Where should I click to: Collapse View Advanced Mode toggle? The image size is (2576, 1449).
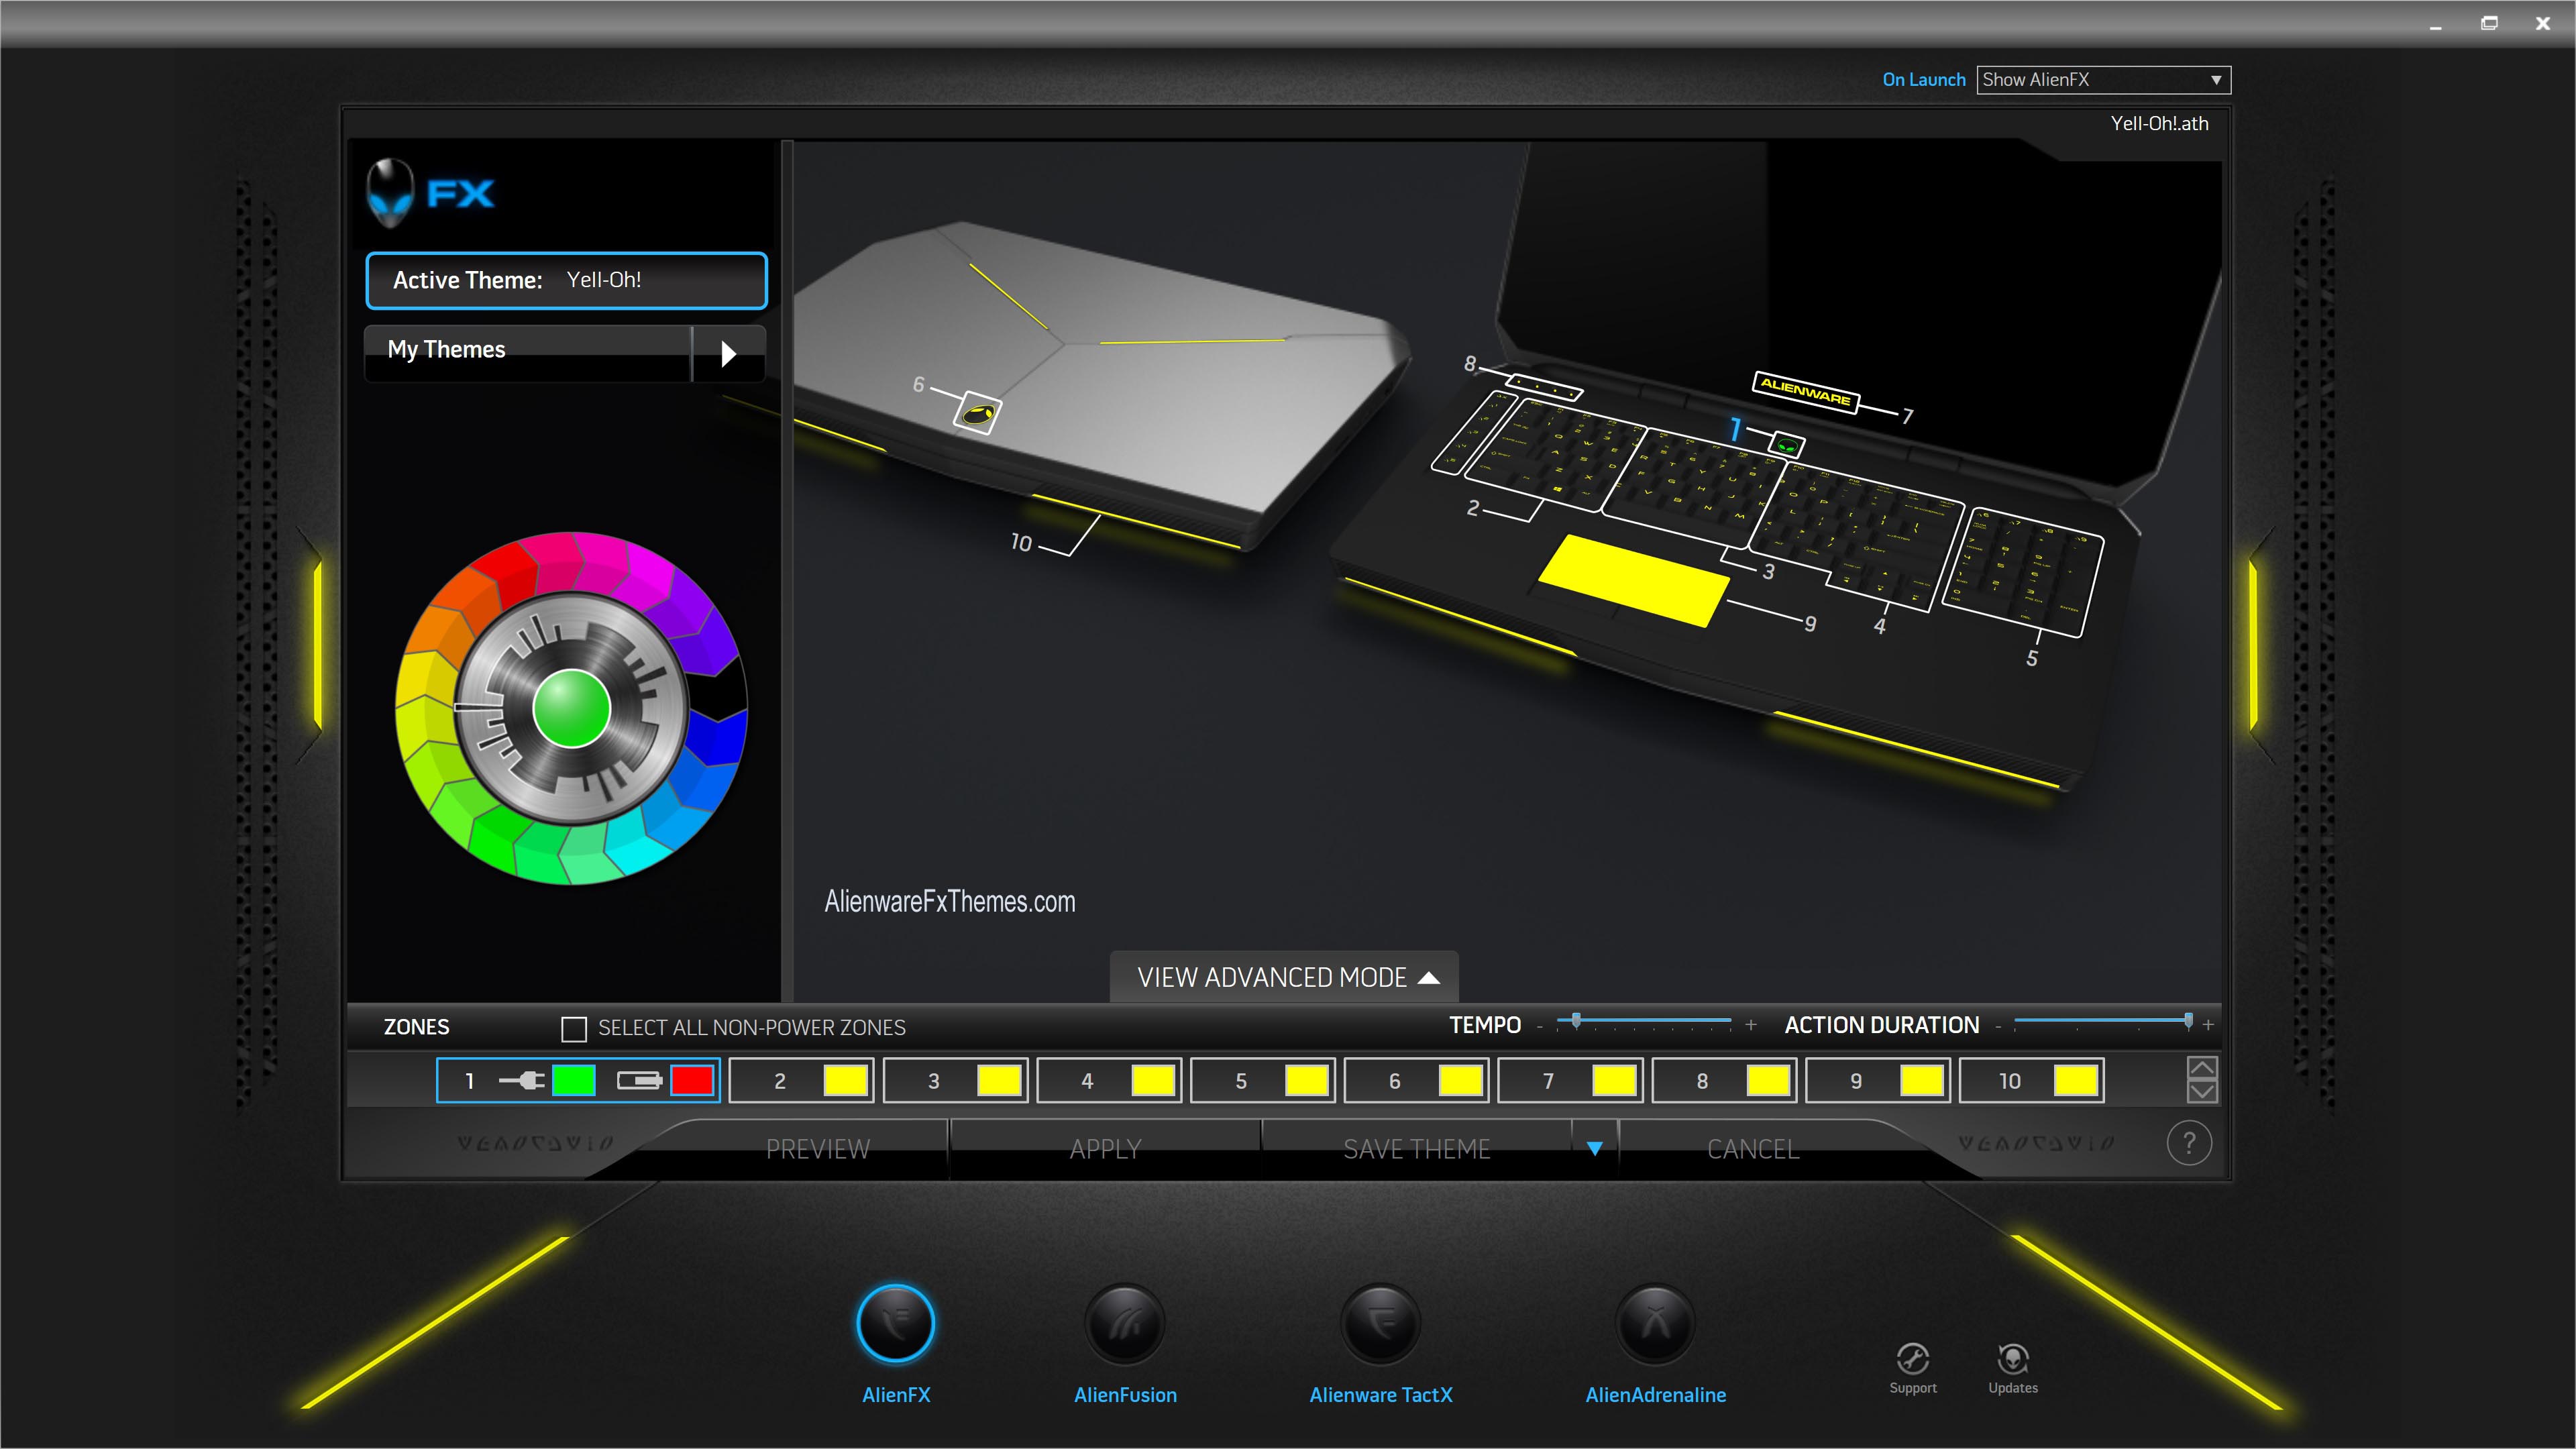1284,977
